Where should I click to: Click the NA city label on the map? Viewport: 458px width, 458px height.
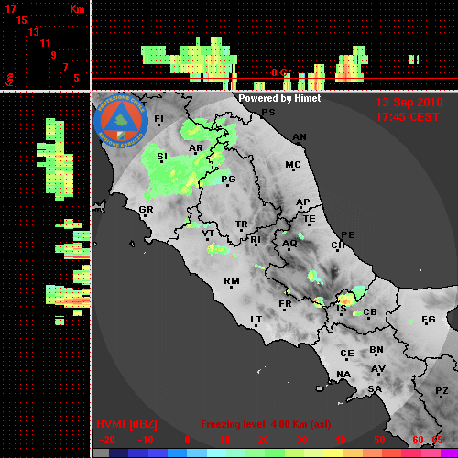click(x=343, y=375)
